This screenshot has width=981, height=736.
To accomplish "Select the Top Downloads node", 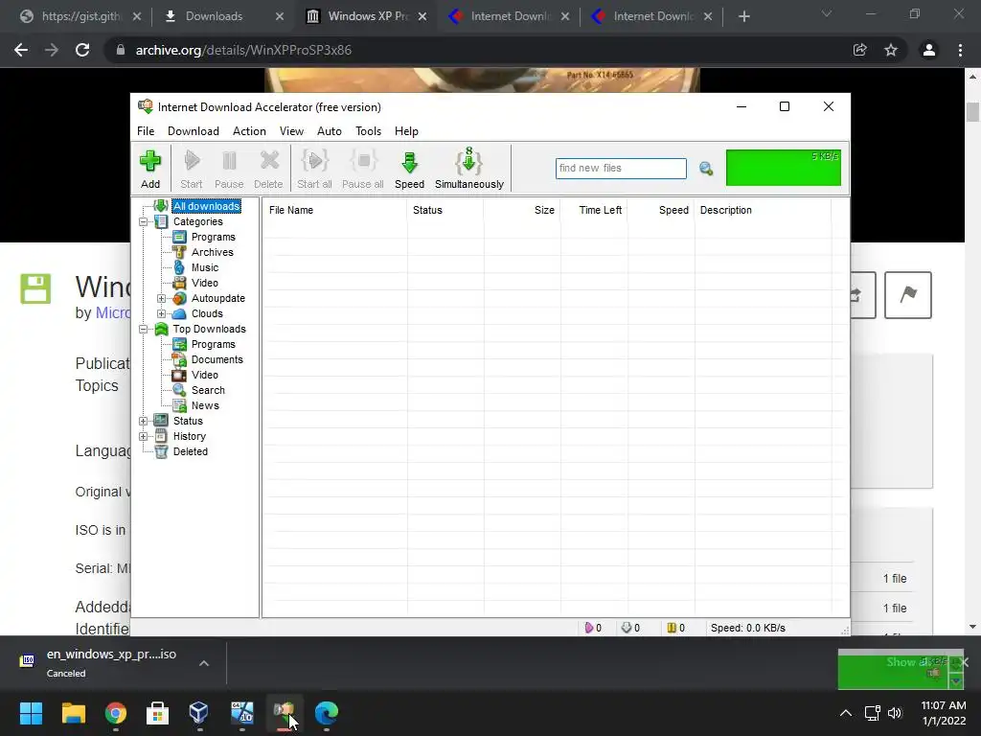I will coord(209,330).
